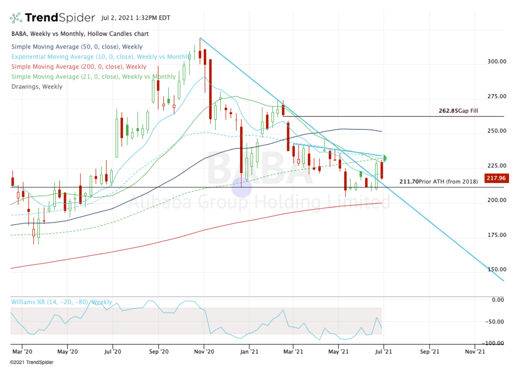Click the '262.85 Gap Fill' label
This screenshot has height=367, width=519.
(458, 111)
